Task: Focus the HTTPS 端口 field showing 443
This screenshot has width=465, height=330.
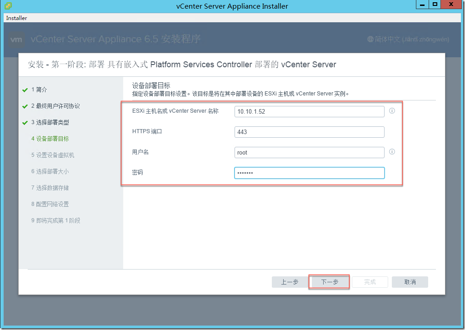Action: [x=309, y=132]
